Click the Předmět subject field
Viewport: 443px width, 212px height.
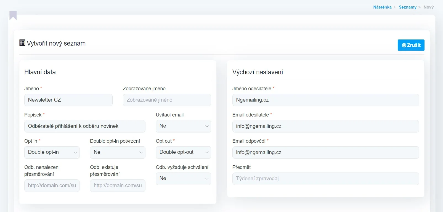(x=326, y=179)
